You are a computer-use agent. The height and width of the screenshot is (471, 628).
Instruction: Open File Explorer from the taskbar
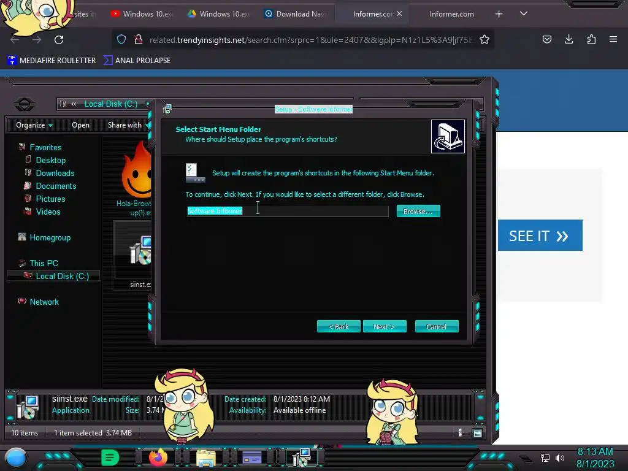(x=206, y=458)
